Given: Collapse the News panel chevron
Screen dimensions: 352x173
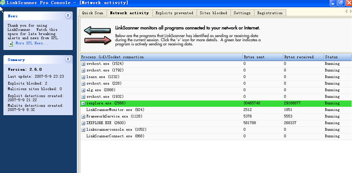Looking at the screenshot, I should (x=68, y=16).
